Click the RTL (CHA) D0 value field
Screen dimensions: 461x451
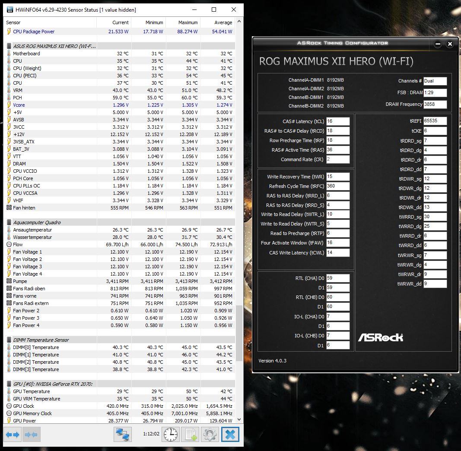click(338, 278)
